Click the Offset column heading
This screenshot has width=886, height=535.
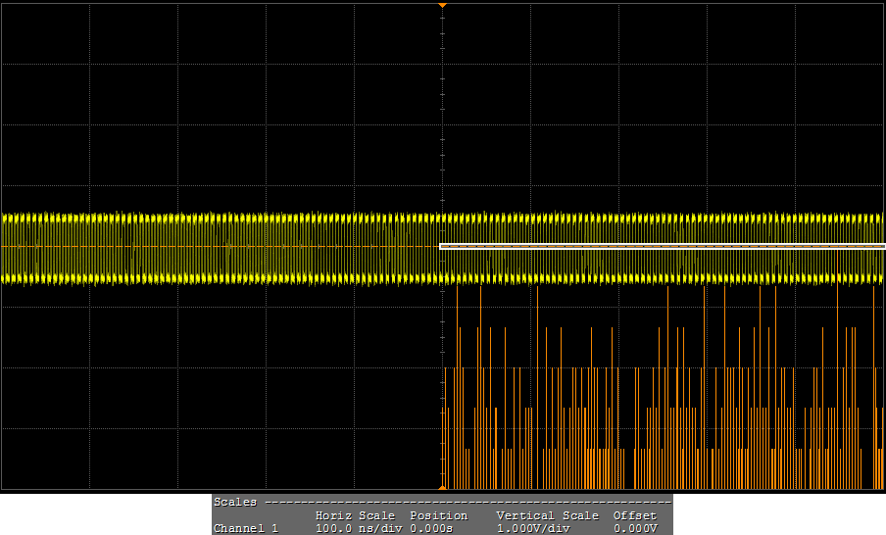(634, 515)
